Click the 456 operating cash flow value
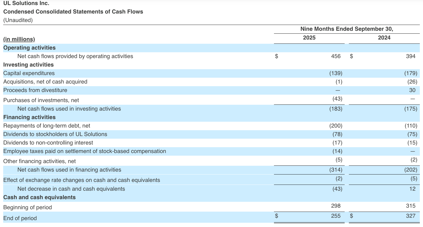Image resolution: width=423 pixels, height=227 pixels. tap(336, 56)
